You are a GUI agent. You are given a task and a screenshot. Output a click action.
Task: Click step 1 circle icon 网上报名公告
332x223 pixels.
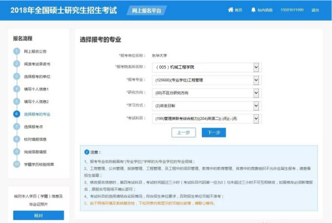coord(17,51)
